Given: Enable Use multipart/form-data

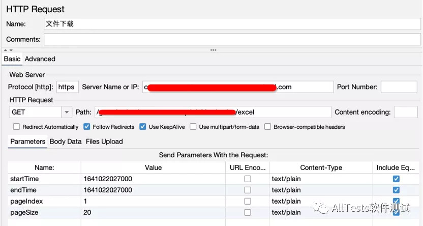Looking at the screenshot, I should (x=193, y=127).
